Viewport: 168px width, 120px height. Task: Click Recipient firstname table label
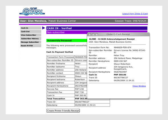pyautogui.click(x=56, y=76)
